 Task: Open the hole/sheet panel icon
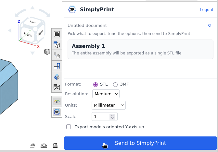click(57, 66)
